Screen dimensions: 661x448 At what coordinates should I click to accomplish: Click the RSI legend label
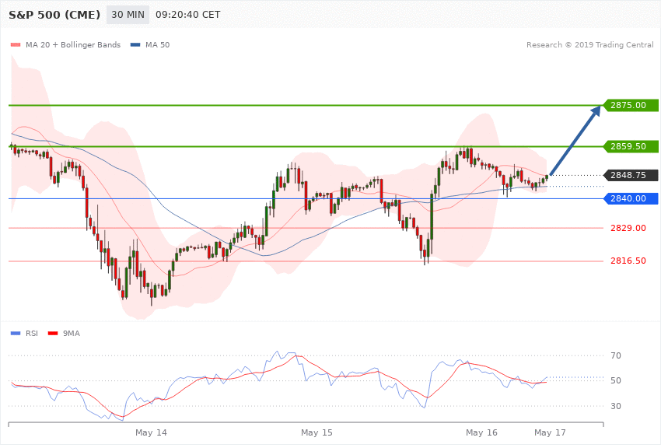tap(32, 334)
